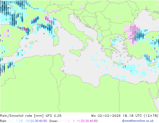Click the 'Rain' legend label

(3, 121)
